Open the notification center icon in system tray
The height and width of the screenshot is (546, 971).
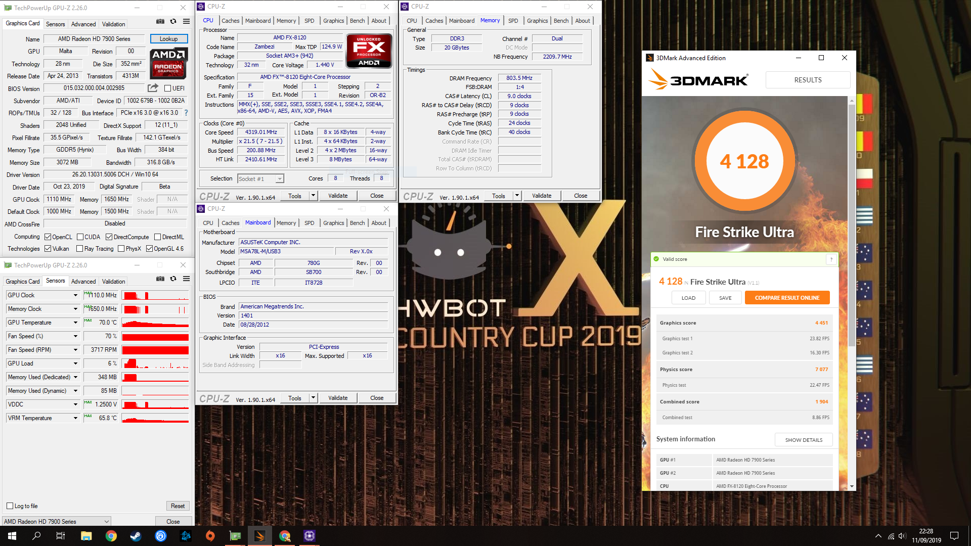(954, 536)
